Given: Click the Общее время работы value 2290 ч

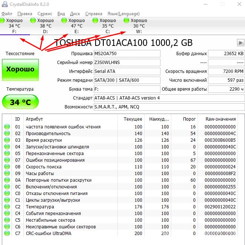Looking at the screenshot, I should click(x=226, y=89).
